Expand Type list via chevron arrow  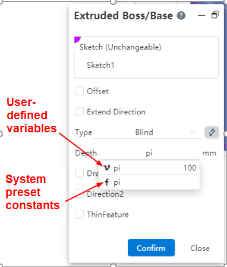pos(193,132)
